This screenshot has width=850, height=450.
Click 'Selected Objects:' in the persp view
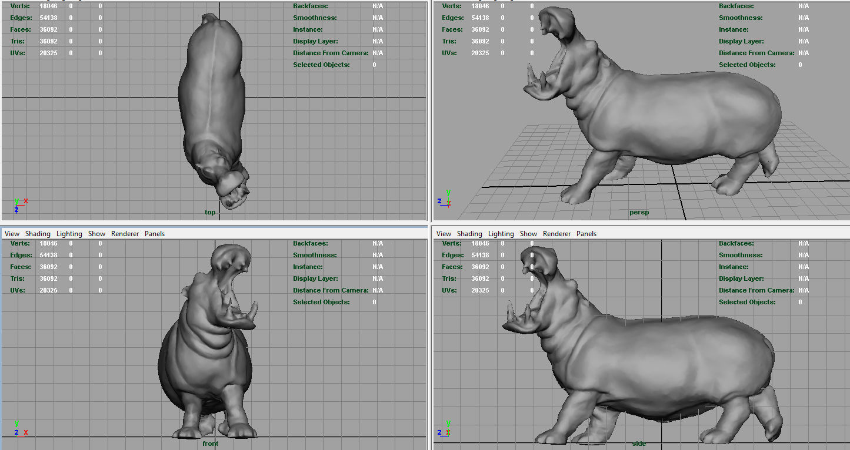(747, 65)
